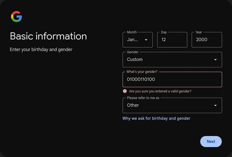This screenshot has height=157, width=232.
Task: Click the 'Year' field label
Action: click(199, 32)
